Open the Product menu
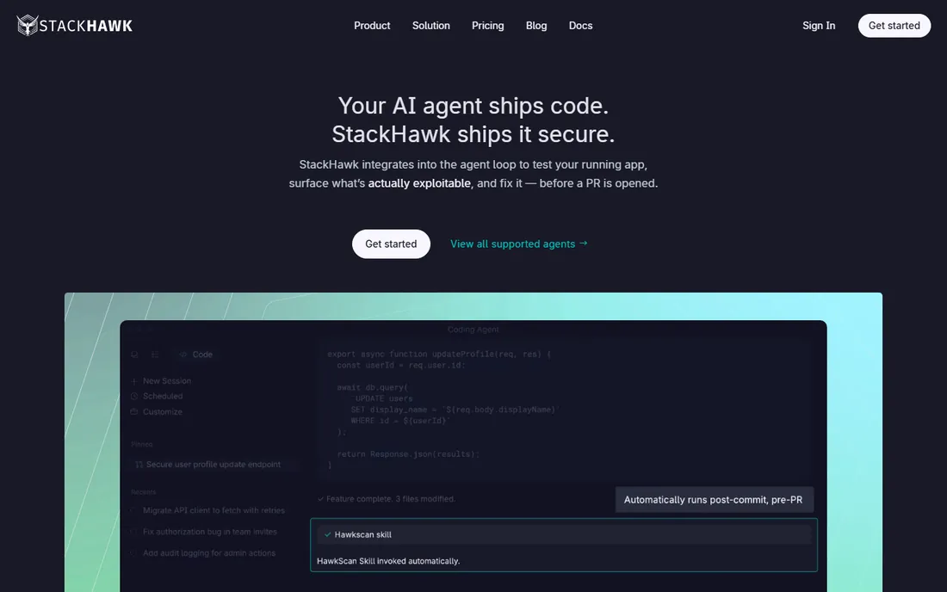 point(372,25)
